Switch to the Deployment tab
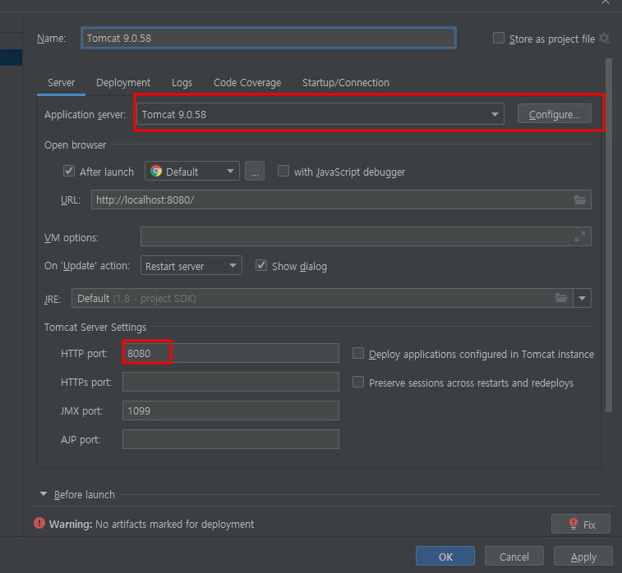The width and height of the screenshot is (622, 573). tap(123, 82)
